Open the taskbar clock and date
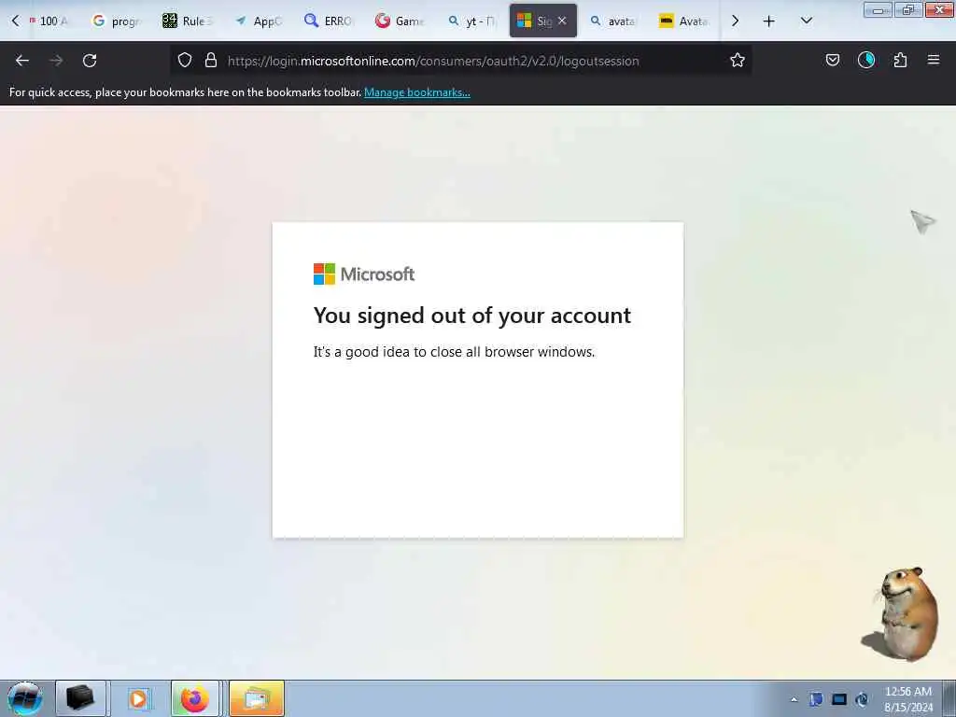Image resolution: width=956 pixels, height=717 pixels. (908, 699)
